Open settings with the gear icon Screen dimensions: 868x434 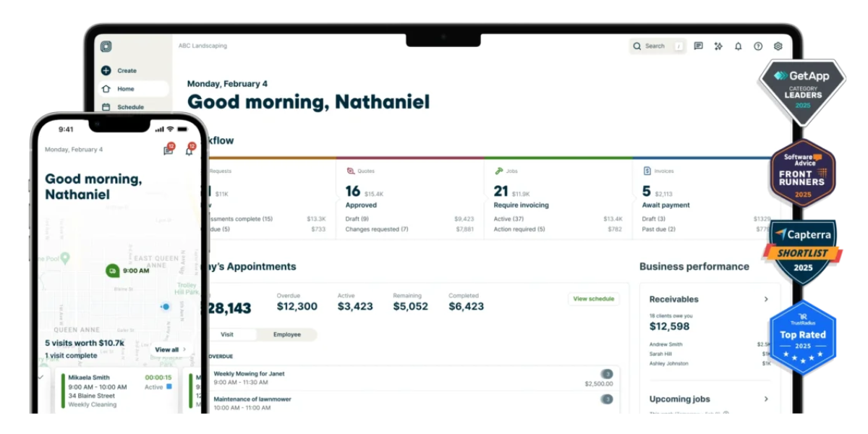coord(778,46)
